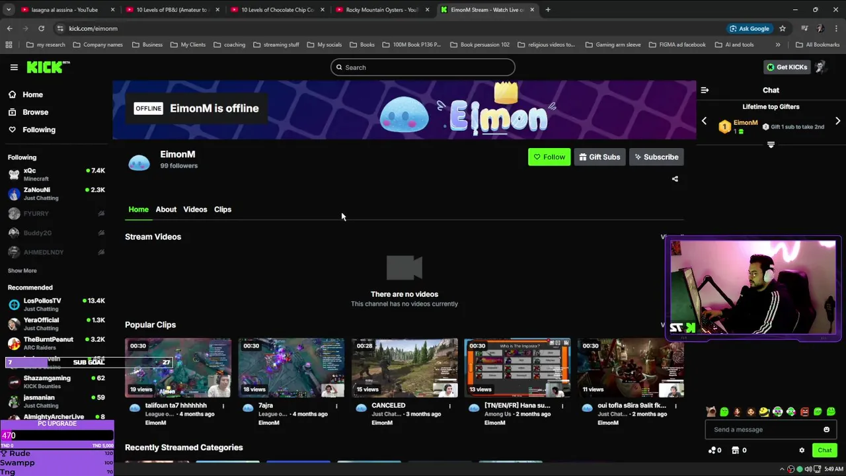Click the green Chat send button
846x476 pixels.
pyautogui.click(x=825, y=450)
